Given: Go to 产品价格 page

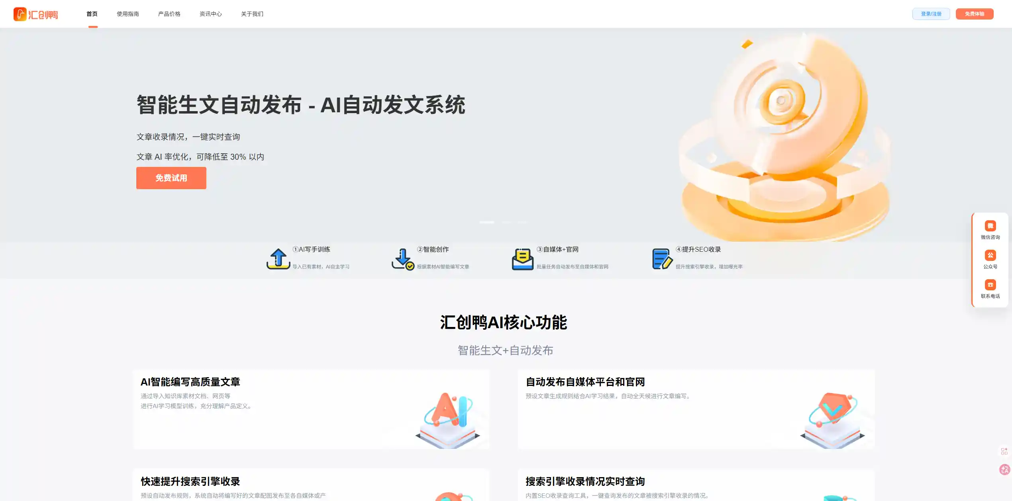Looking at the screenshot, I should [169, 14].
